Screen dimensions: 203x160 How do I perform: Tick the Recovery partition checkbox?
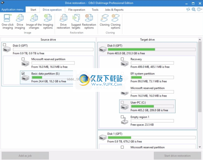(122, 59)
